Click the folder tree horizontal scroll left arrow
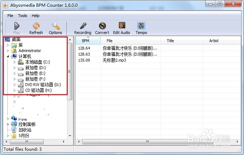Screen dimensions: 244x155 [6, 142]
